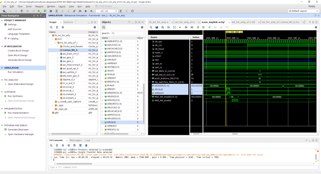Image resolution: width=321 pixels, height=174 pixels.
Task: Click the search icon in Tcl Console toolbar
Action: coord(51,145)
